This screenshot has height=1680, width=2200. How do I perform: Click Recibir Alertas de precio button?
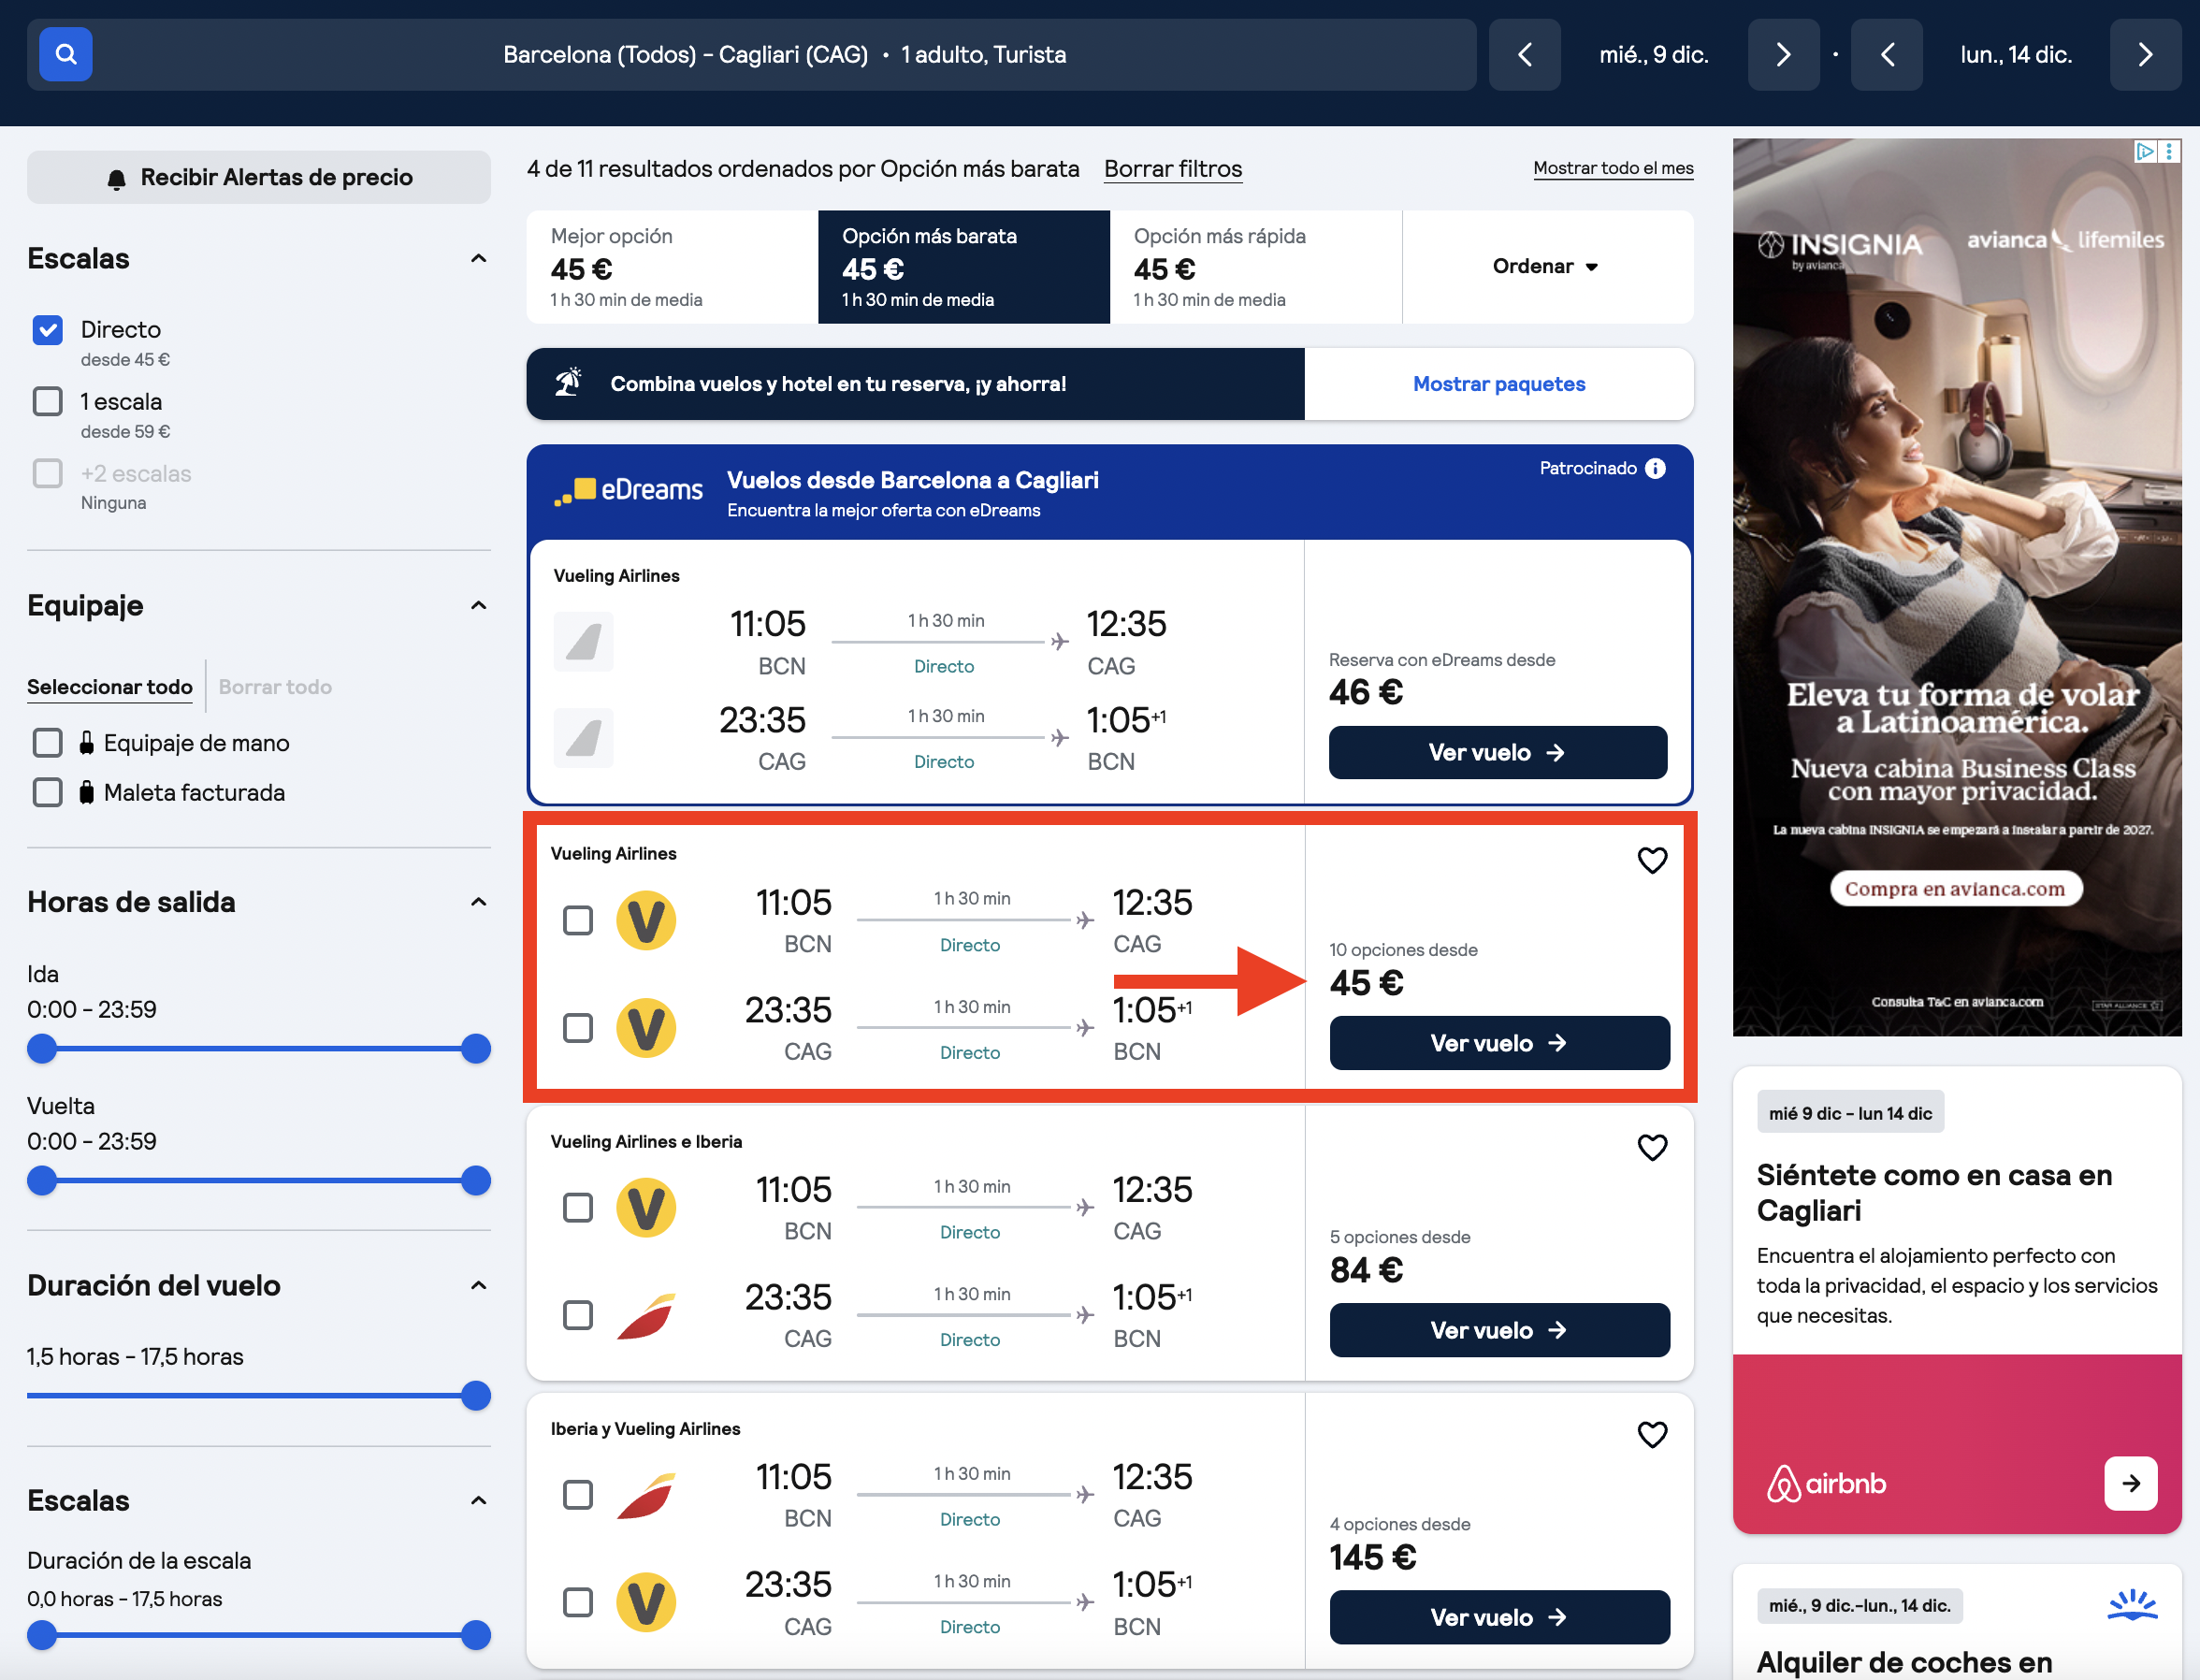click(259, 177)
